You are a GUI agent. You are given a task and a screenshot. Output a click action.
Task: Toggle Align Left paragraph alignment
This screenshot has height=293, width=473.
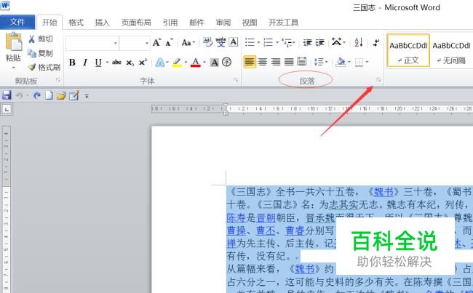click(x=250, y=62)
